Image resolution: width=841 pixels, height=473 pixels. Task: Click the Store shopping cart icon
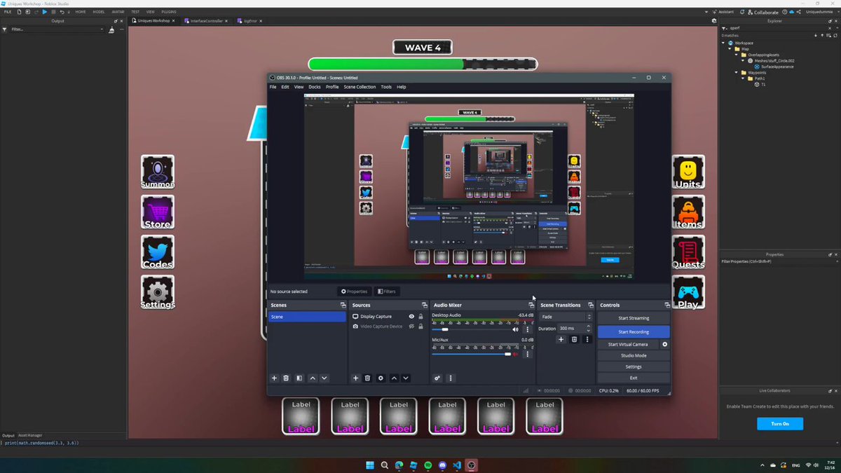(158, 212)
